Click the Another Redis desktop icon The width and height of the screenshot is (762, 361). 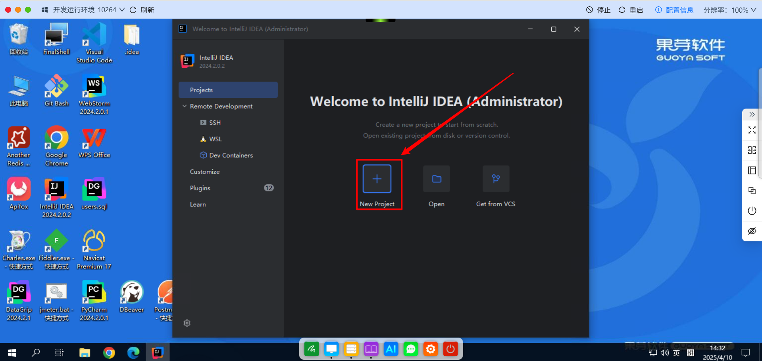pyautogui.click(x=19, y=146)
